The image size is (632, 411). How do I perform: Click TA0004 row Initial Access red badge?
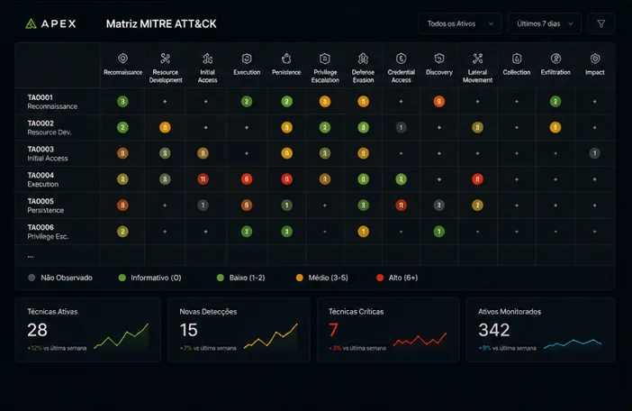[203, 179]
